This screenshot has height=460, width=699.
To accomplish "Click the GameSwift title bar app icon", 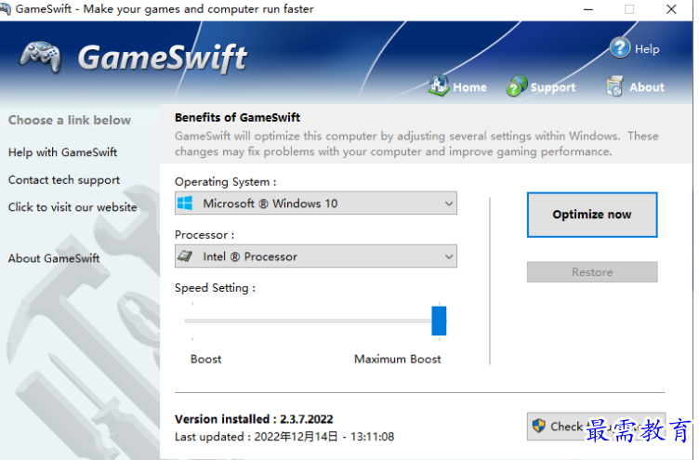I will (x=5, y=8).
